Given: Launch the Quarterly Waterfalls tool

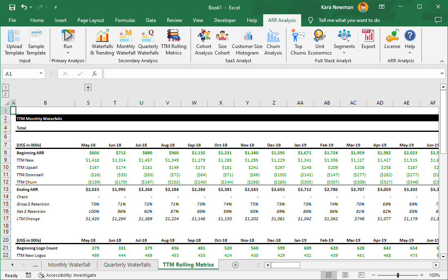Looking at the screenshot, I should [x=148, y=41].
